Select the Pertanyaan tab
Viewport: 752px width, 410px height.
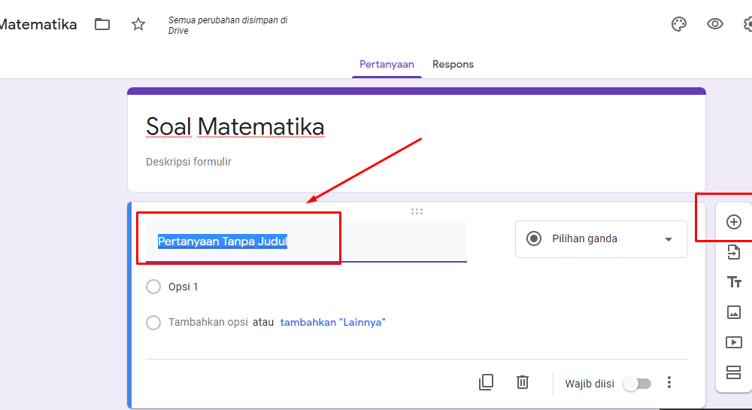coord(387,64)
